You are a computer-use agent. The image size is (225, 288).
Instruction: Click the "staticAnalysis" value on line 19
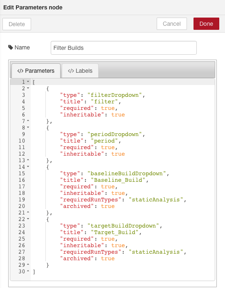click(156, 200)
